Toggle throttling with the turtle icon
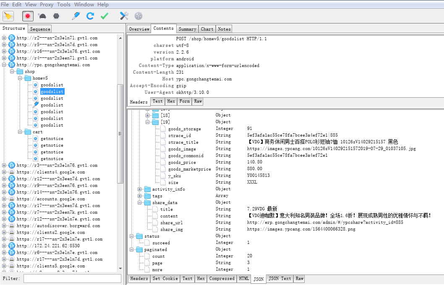The width and height of the screenshot is (444, 285). coord(42,16)
